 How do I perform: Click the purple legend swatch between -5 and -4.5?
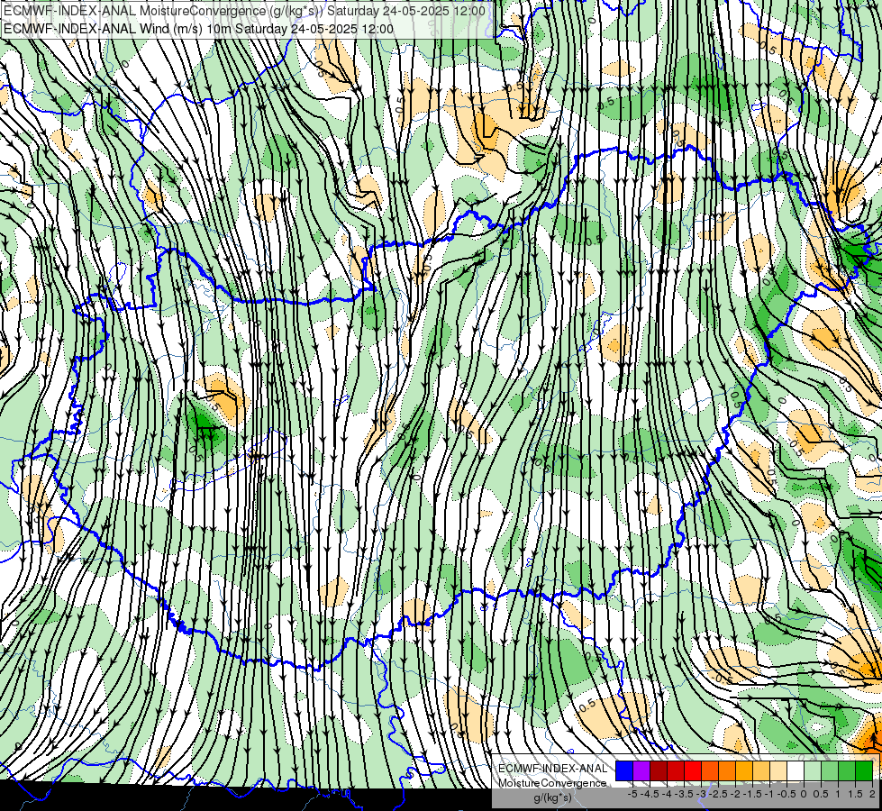pyautogui.click(x=641, y=770)
